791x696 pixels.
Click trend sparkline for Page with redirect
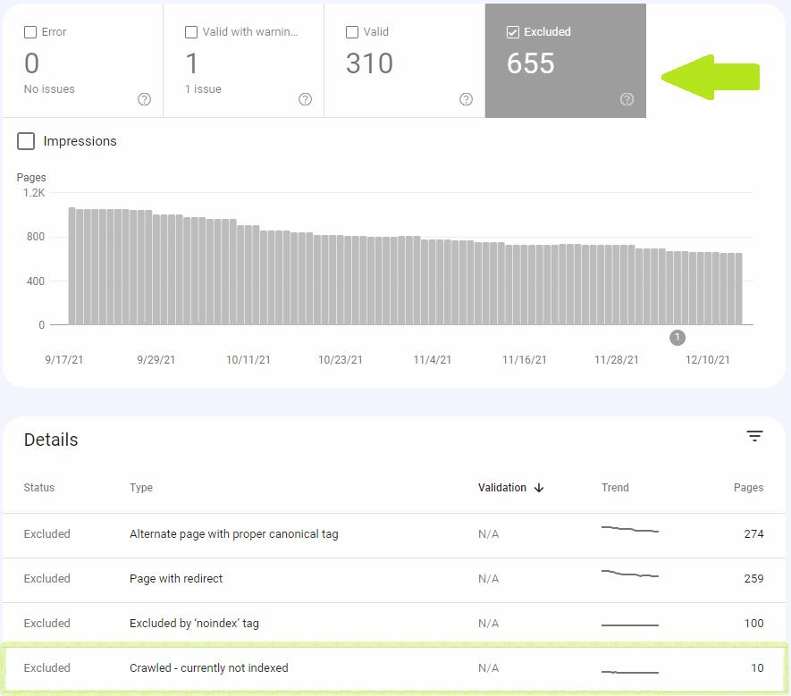630,574
